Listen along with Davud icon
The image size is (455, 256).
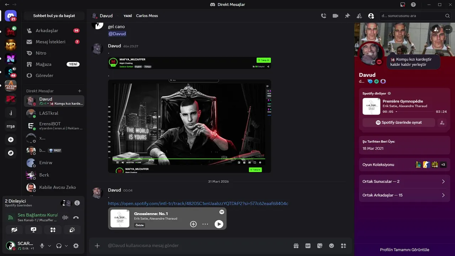pos(442,122)
